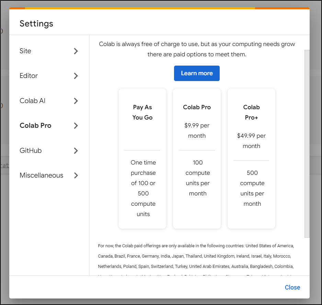Select the Colab Pro settings section
The height and width of the screenshot is (305, 322).
(x=49, y=126)
